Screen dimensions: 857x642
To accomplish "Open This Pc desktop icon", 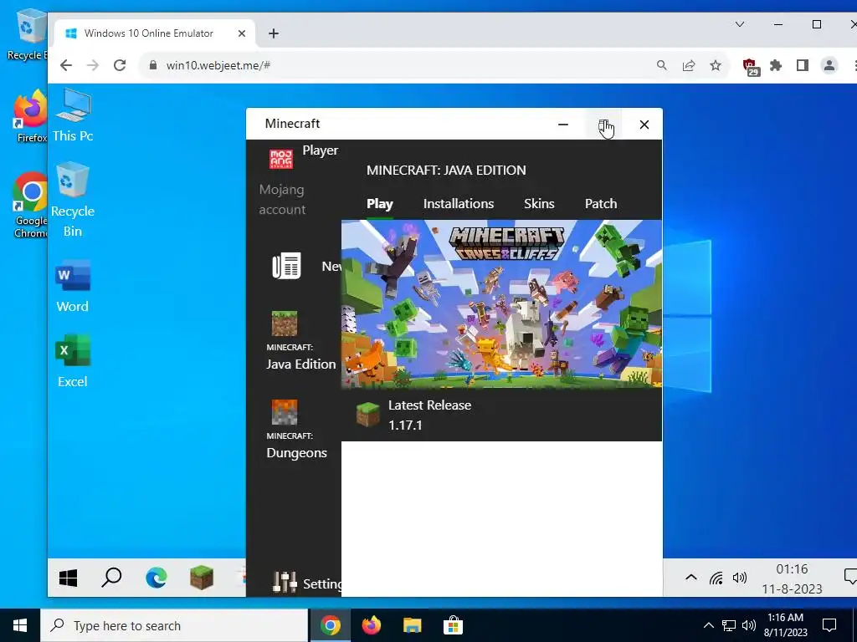I will [x=73, y=115].
